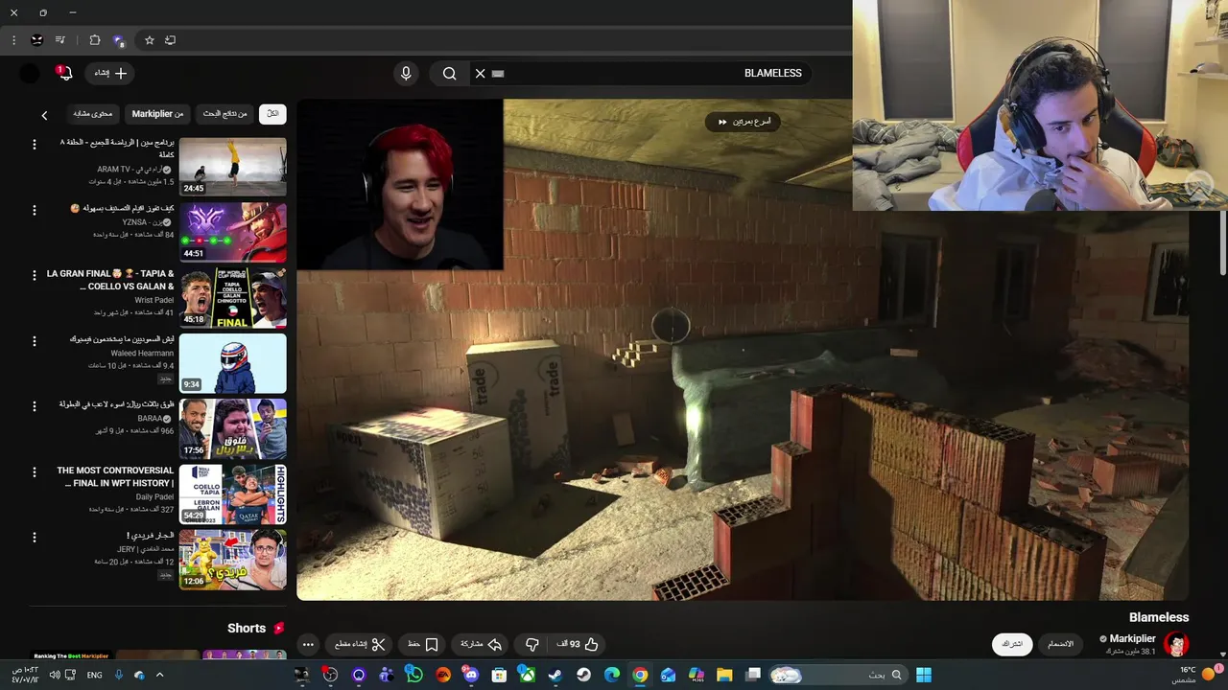Open the 24:45 ARAM TV thumbnail
This screenshot has height=690, width=1228.
pos(232,167)
